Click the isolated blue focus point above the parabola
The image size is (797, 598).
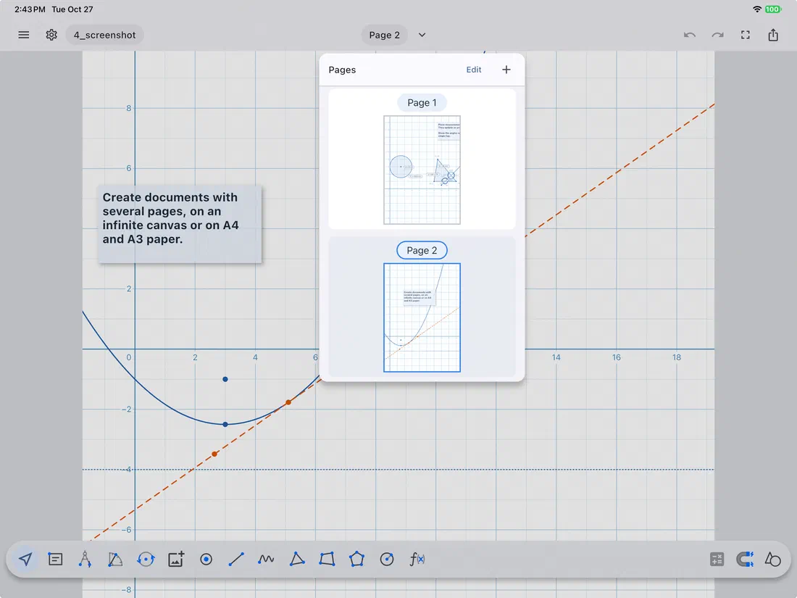225,379
